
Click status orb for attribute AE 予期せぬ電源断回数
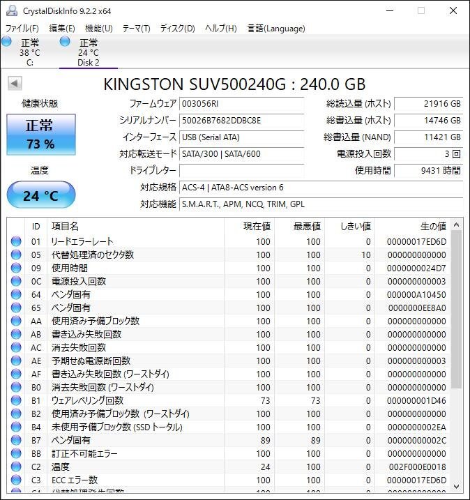click(16, 361)
